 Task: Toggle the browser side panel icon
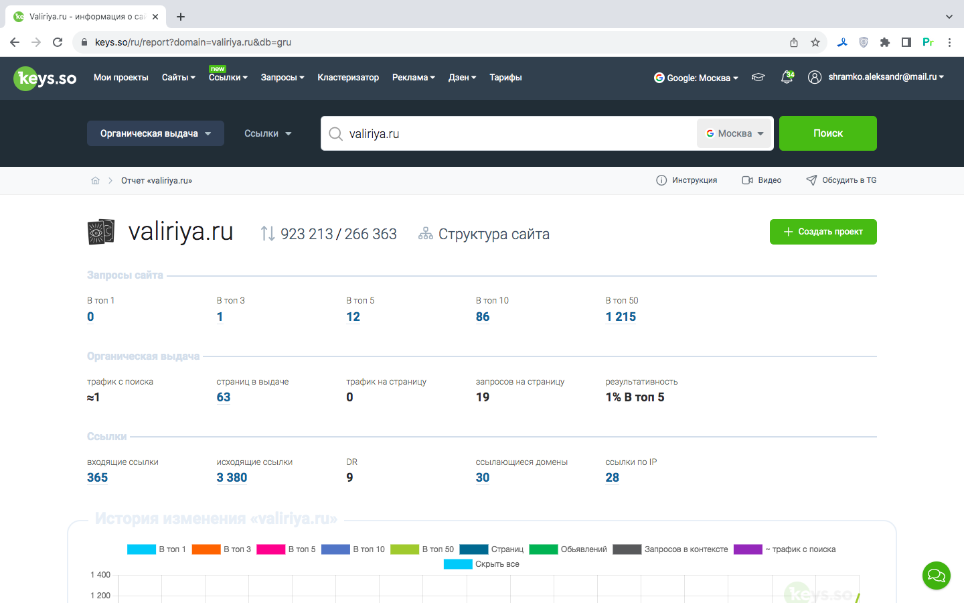[x=906, y=42]
